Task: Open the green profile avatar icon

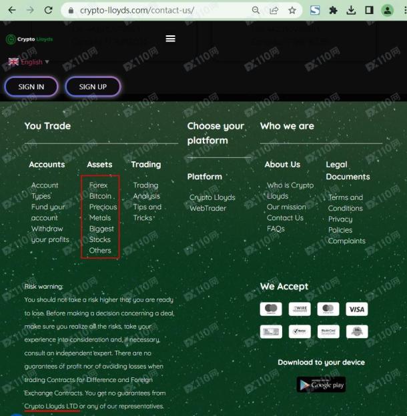Action: [388, 11]
